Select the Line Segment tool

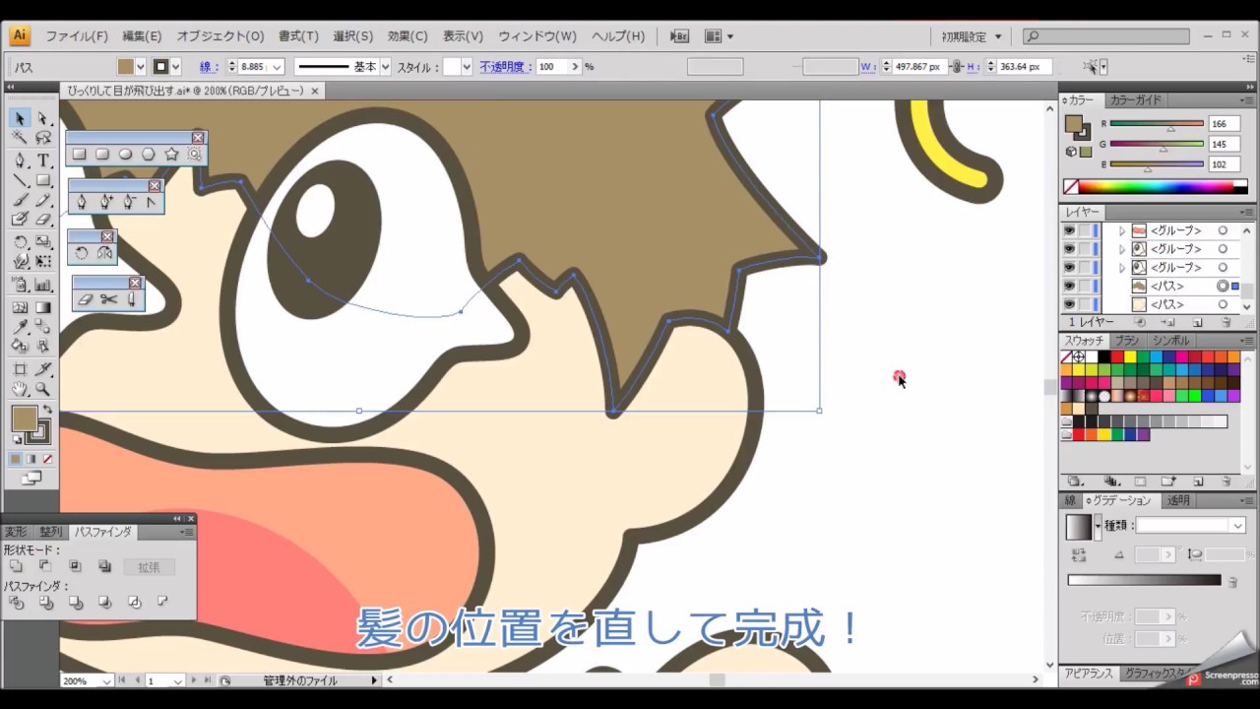20,181
